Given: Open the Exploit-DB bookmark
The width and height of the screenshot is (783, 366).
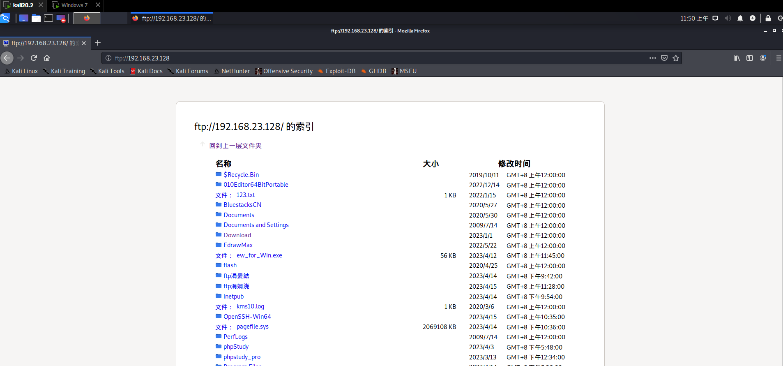Looking at the screenshot, I should tap(340, 71).
